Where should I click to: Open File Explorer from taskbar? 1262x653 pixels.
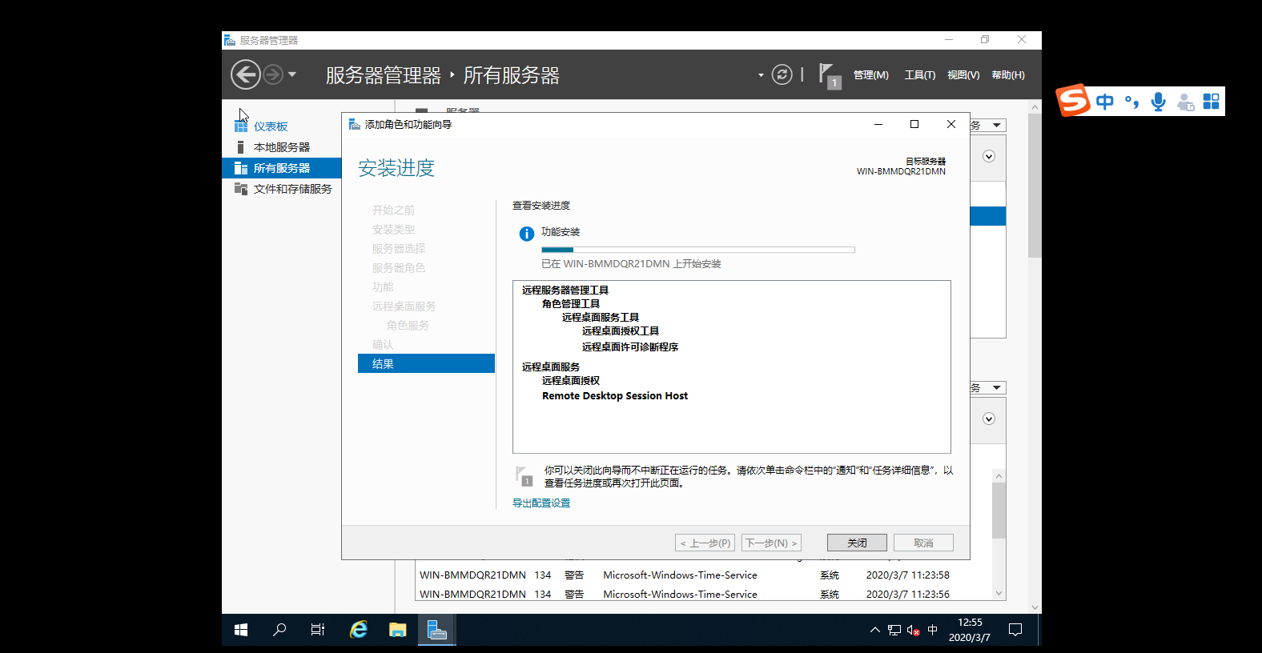pyautogui.click(x=397, y=630)
